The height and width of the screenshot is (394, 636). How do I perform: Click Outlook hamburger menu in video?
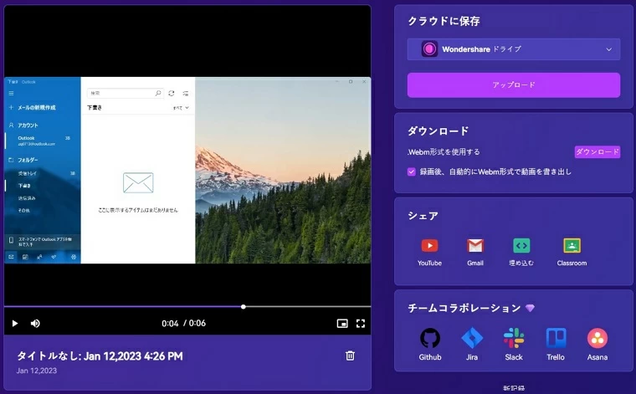click(x=12, y=93)
